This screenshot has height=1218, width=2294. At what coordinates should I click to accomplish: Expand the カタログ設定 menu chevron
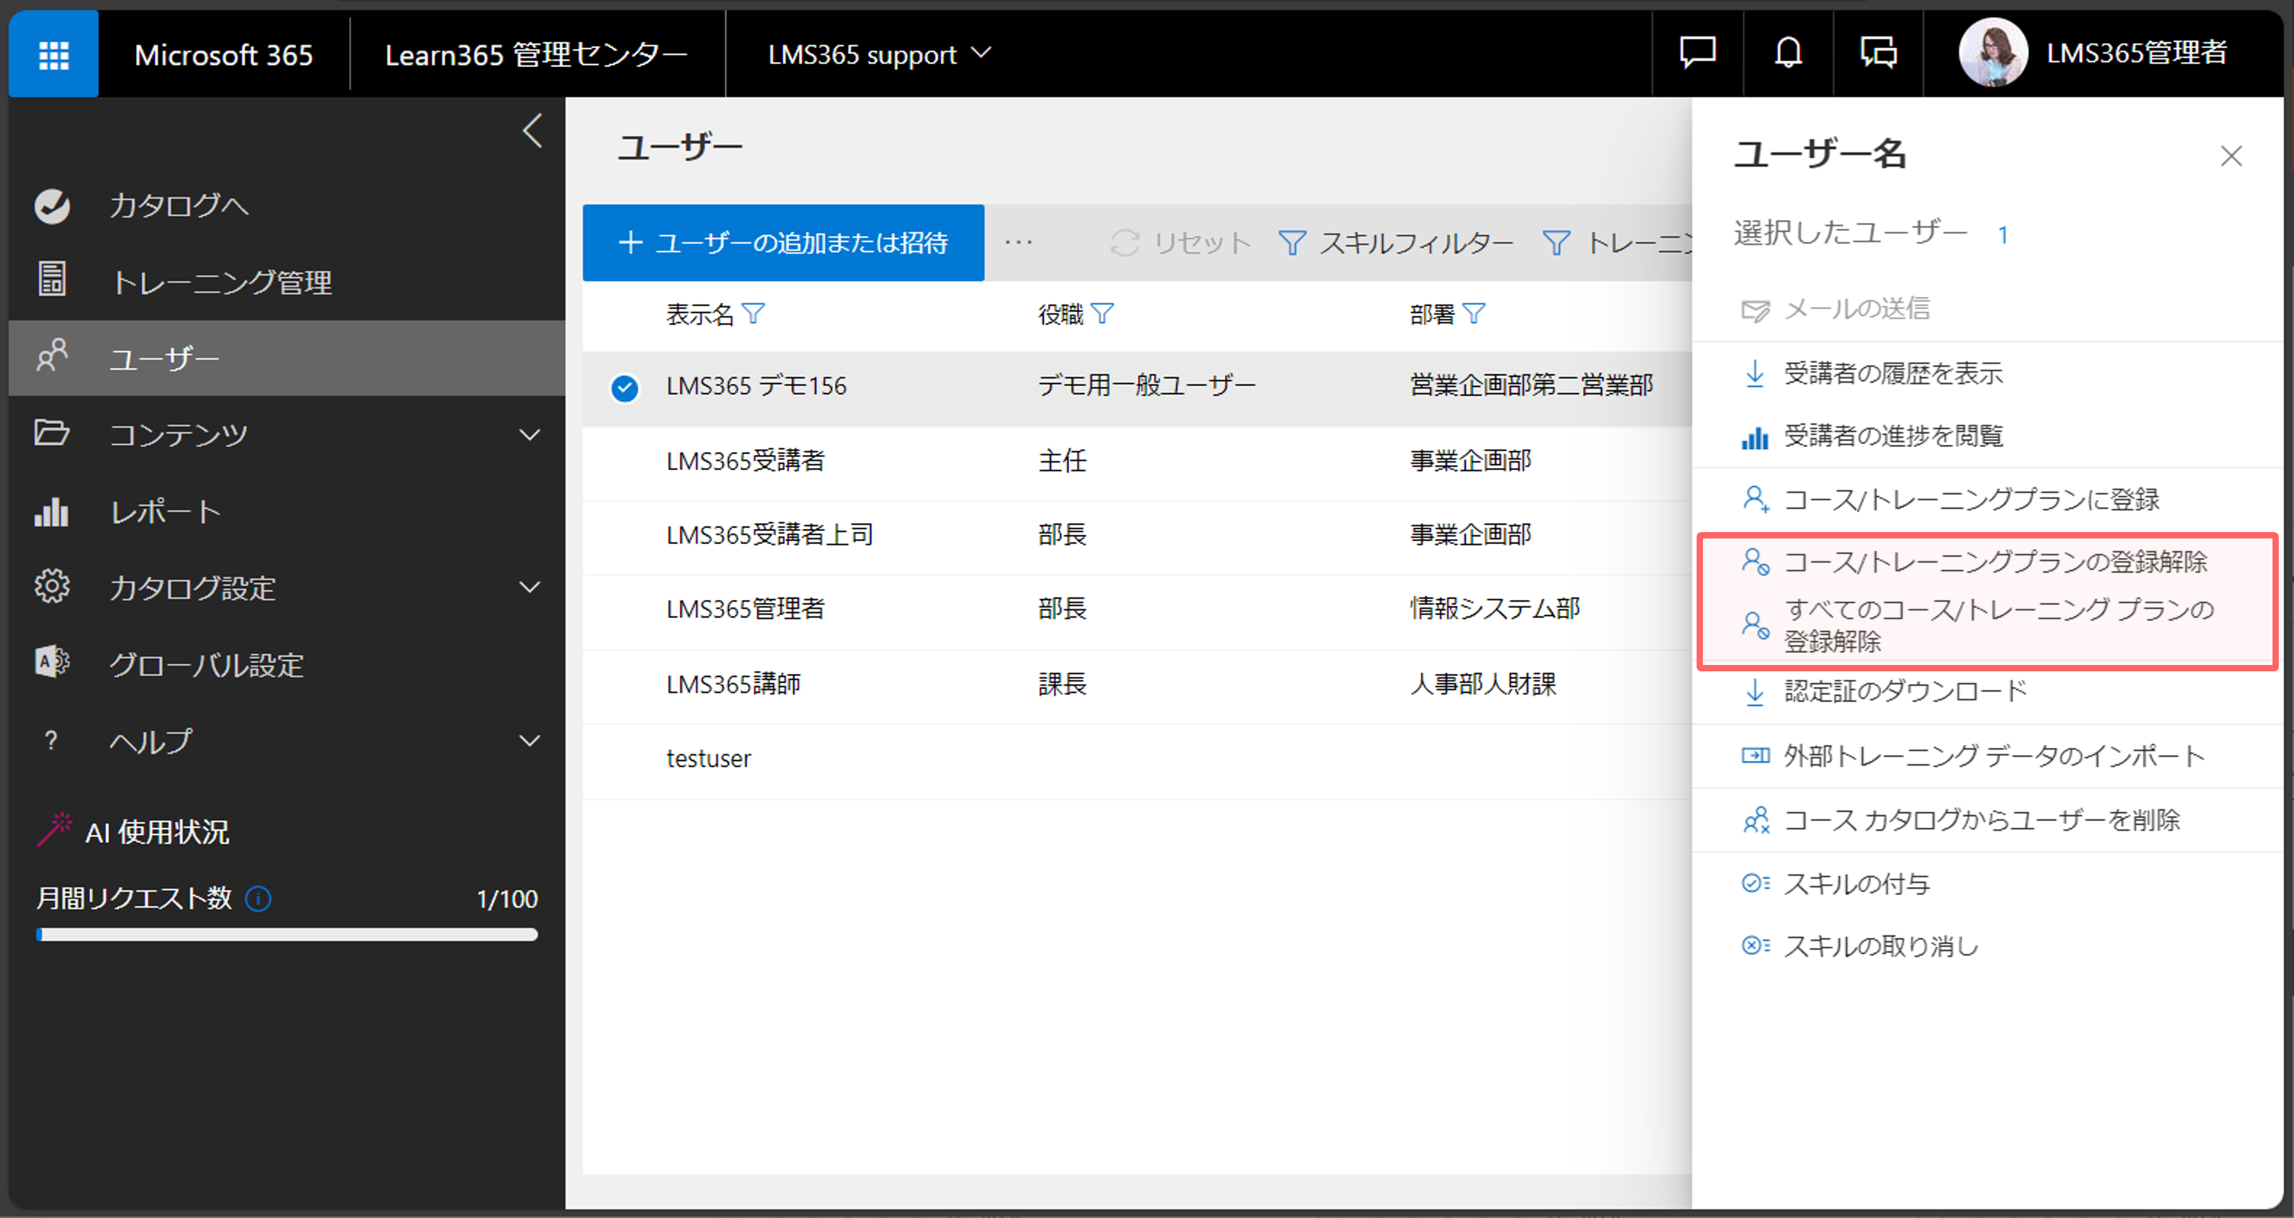pyautogui.click(x=530, y=587)
